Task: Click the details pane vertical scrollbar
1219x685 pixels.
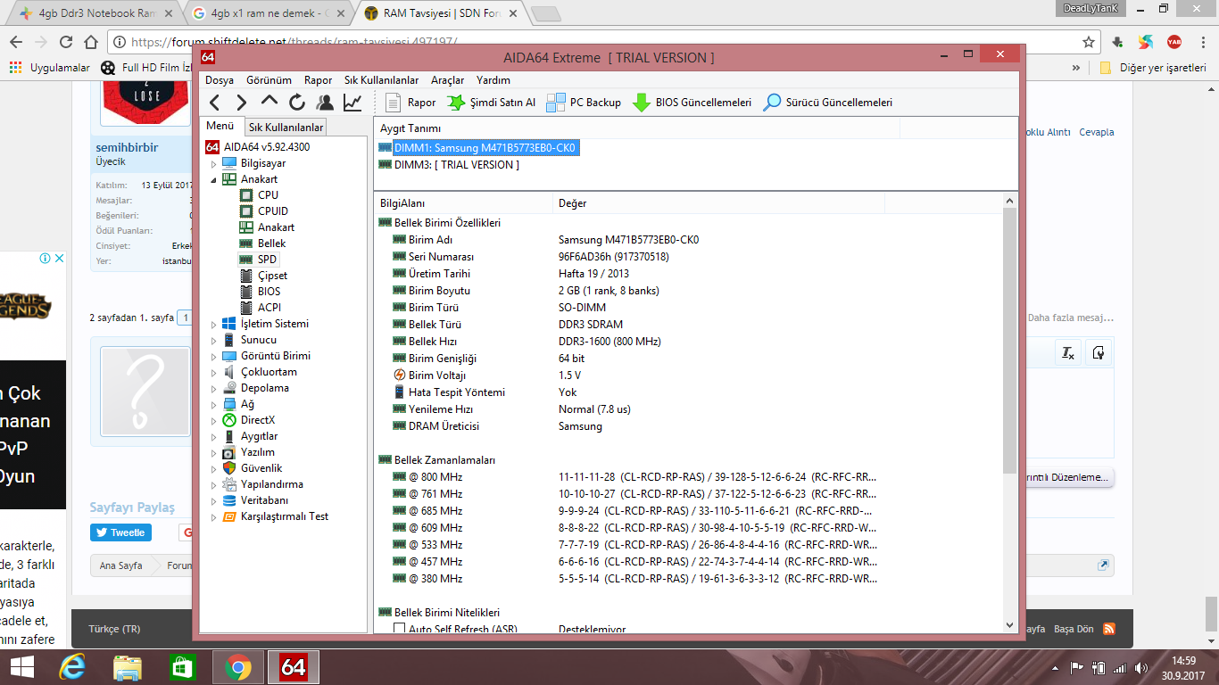Action: (x=1010, y=339)
